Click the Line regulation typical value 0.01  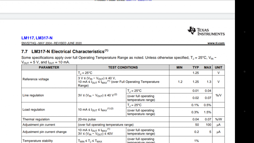196,91
